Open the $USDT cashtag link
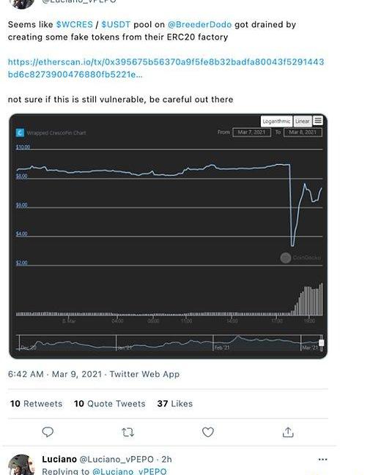The image size is (381, 475). point(116,25)
